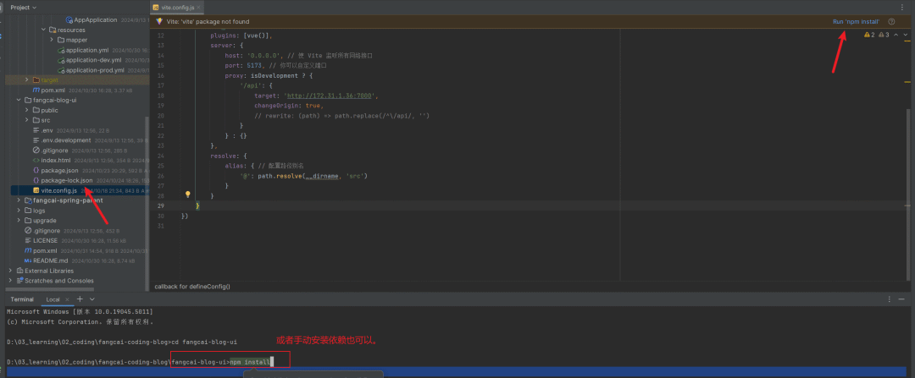Go to next highlighted error arrow

click(x=906, y=35)
